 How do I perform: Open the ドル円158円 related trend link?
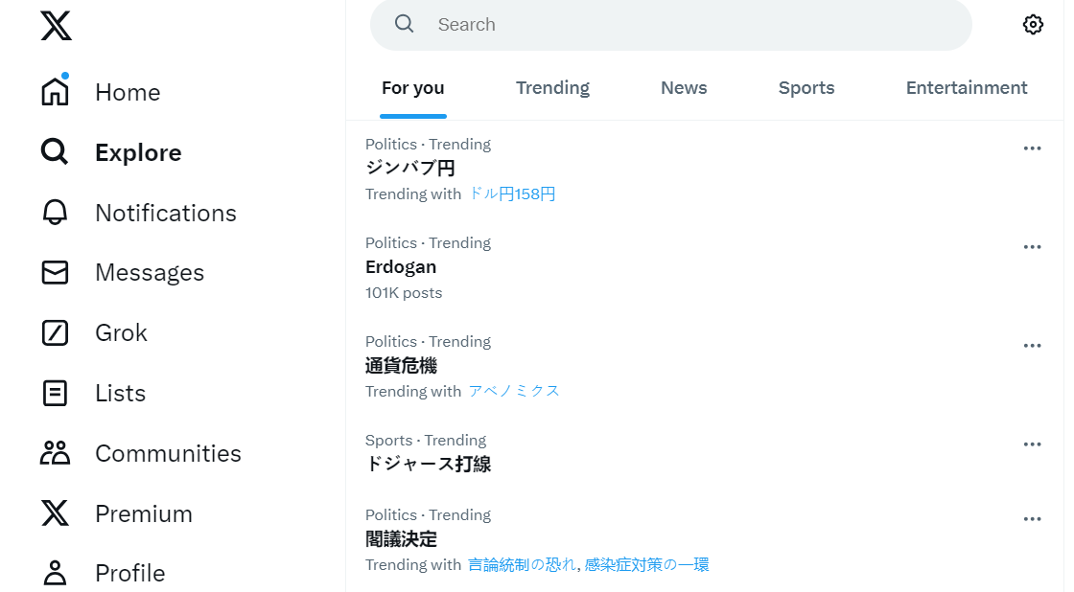point(512,194)
